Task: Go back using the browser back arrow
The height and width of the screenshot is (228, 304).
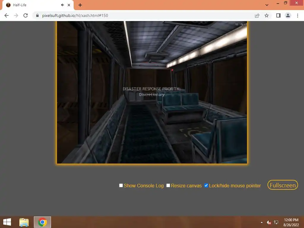Action: (x=7, y=15)
